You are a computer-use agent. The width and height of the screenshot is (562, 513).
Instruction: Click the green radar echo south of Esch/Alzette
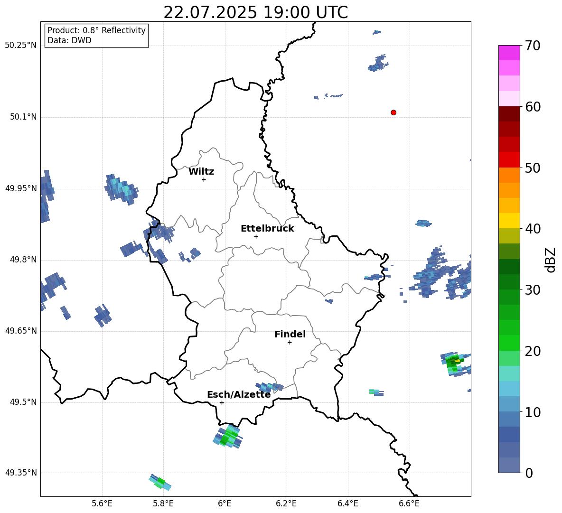(x=227, y=437)
